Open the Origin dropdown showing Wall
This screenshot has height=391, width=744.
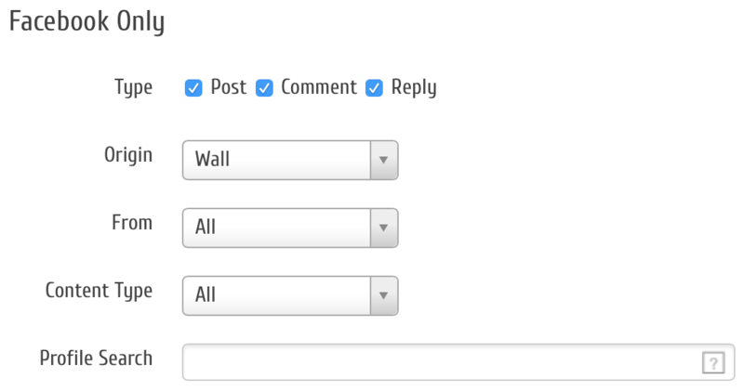point(278,160)
